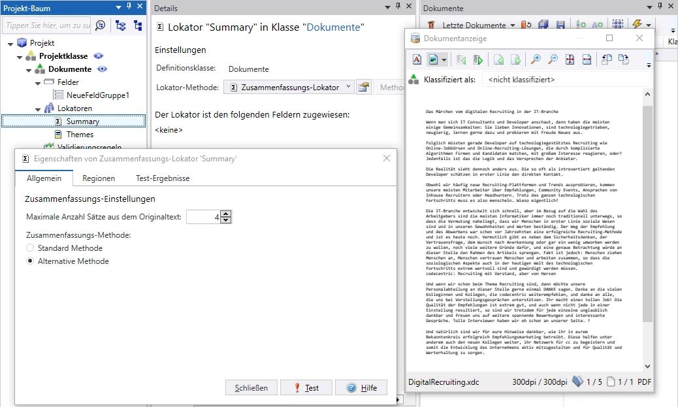Screen dimensions: 678x407
Task: Switch to the Test-Ergebnisse tab
Action: (x=162, y=178)
